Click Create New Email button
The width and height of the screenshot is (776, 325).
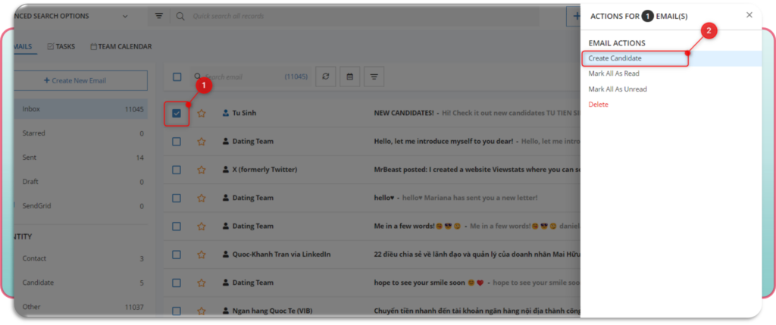click(x=80, y=80)
